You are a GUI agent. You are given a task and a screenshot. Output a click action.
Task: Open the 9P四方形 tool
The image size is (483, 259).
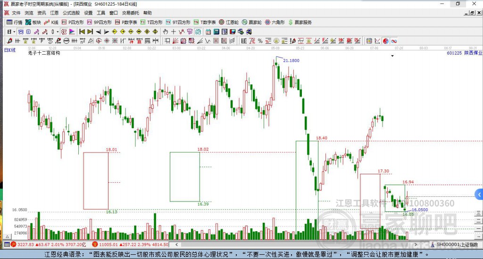(99, 22)
